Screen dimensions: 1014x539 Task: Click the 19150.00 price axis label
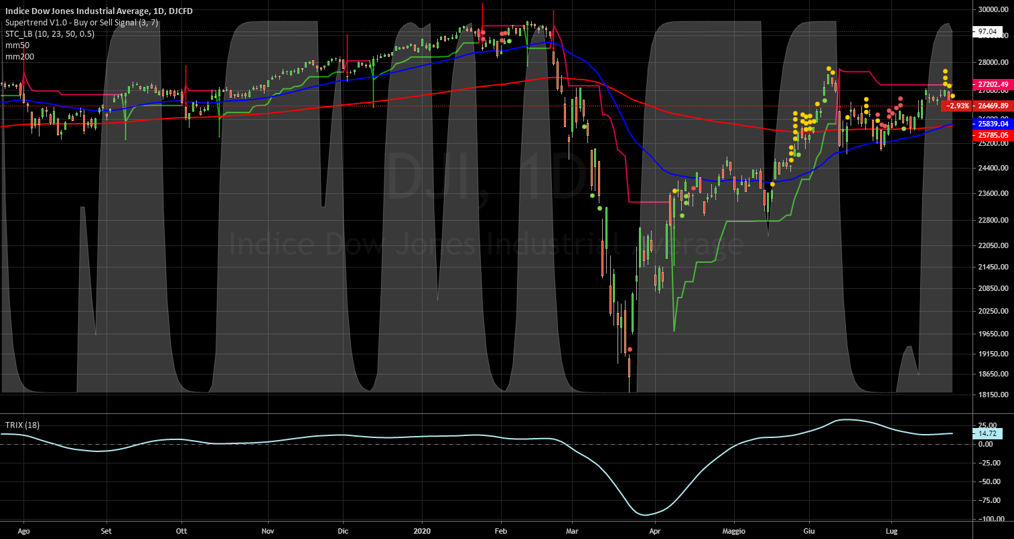pos(993,354)
